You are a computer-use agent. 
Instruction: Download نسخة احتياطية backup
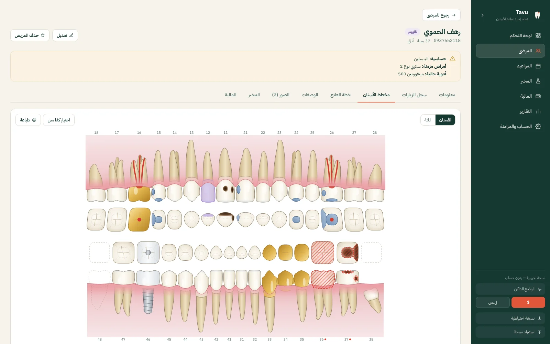click(x=510, y=318)
